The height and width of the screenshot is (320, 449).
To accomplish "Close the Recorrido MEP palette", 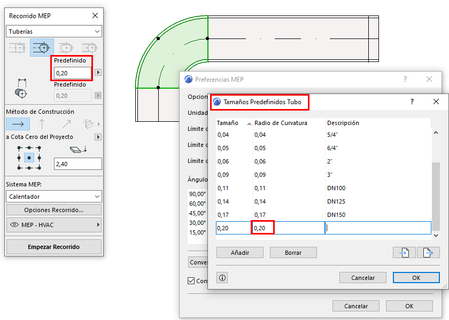I will (95, 15).
